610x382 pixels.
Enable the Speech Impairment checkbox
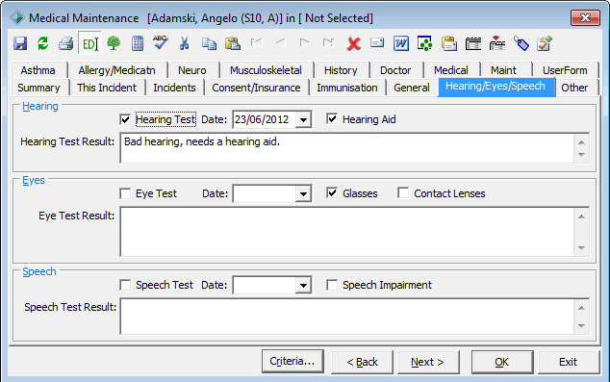332,285
